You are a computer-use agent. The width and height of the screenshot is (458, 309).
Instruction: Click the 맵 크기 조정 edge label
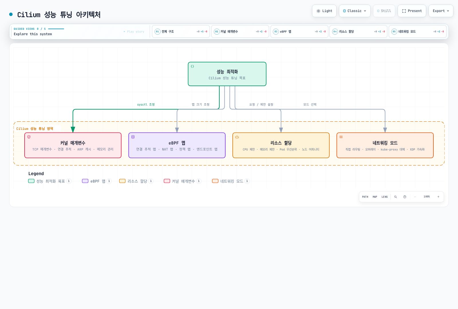point(201,104)
